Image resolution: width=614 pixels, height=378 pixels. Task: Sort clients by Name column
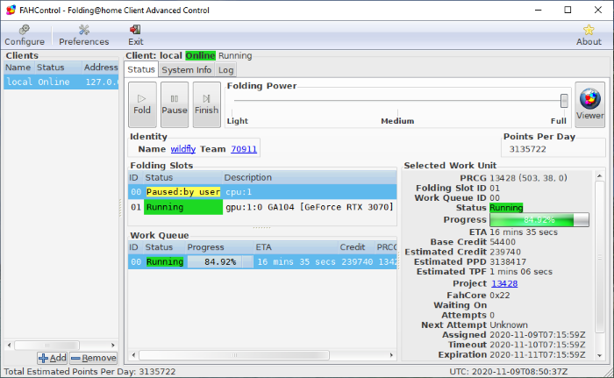pyautogui.click(x=18, y=68)
